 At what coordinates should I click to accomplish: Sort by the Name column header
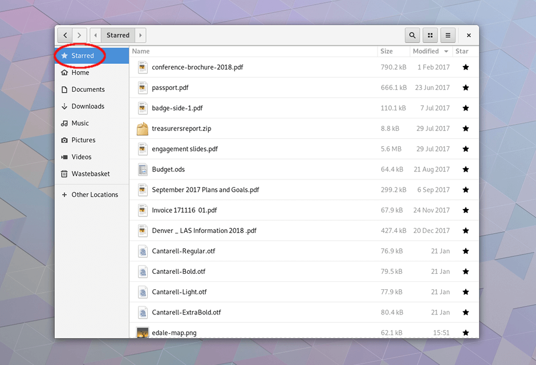click(253, 51)
